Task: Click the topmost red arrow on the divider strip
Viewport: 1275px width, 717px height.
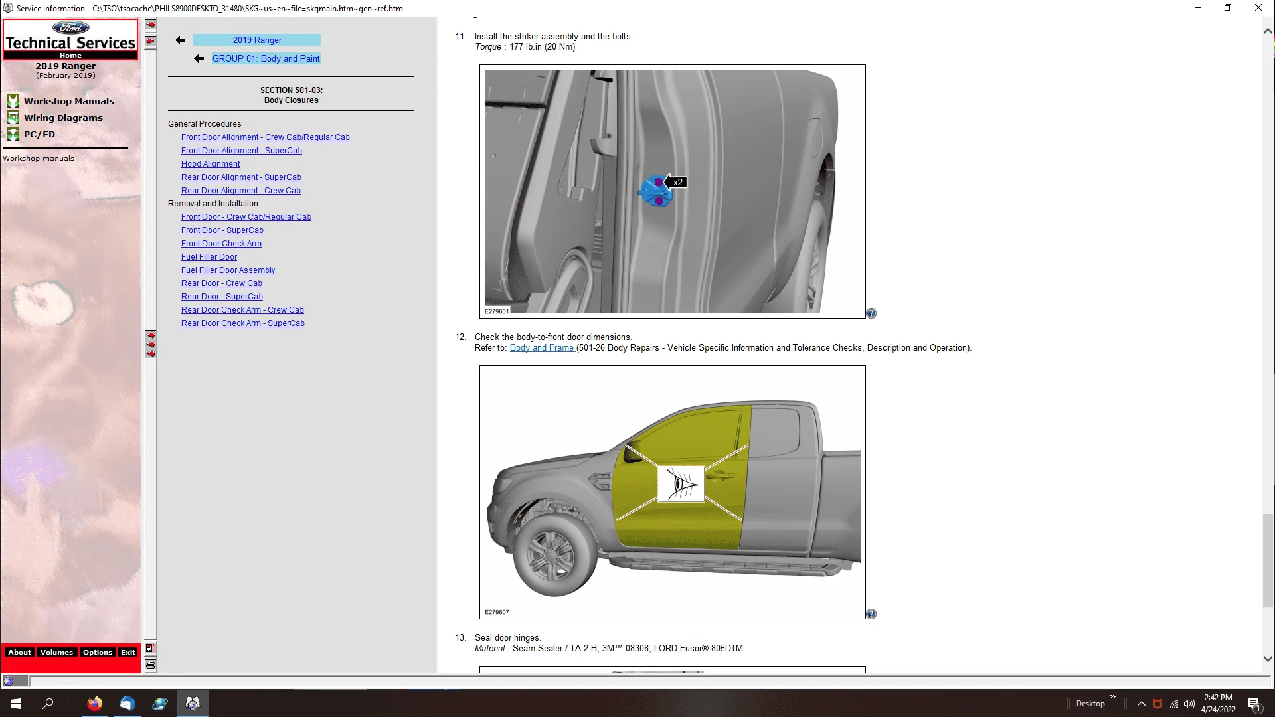Action: [x=151, y=25]
